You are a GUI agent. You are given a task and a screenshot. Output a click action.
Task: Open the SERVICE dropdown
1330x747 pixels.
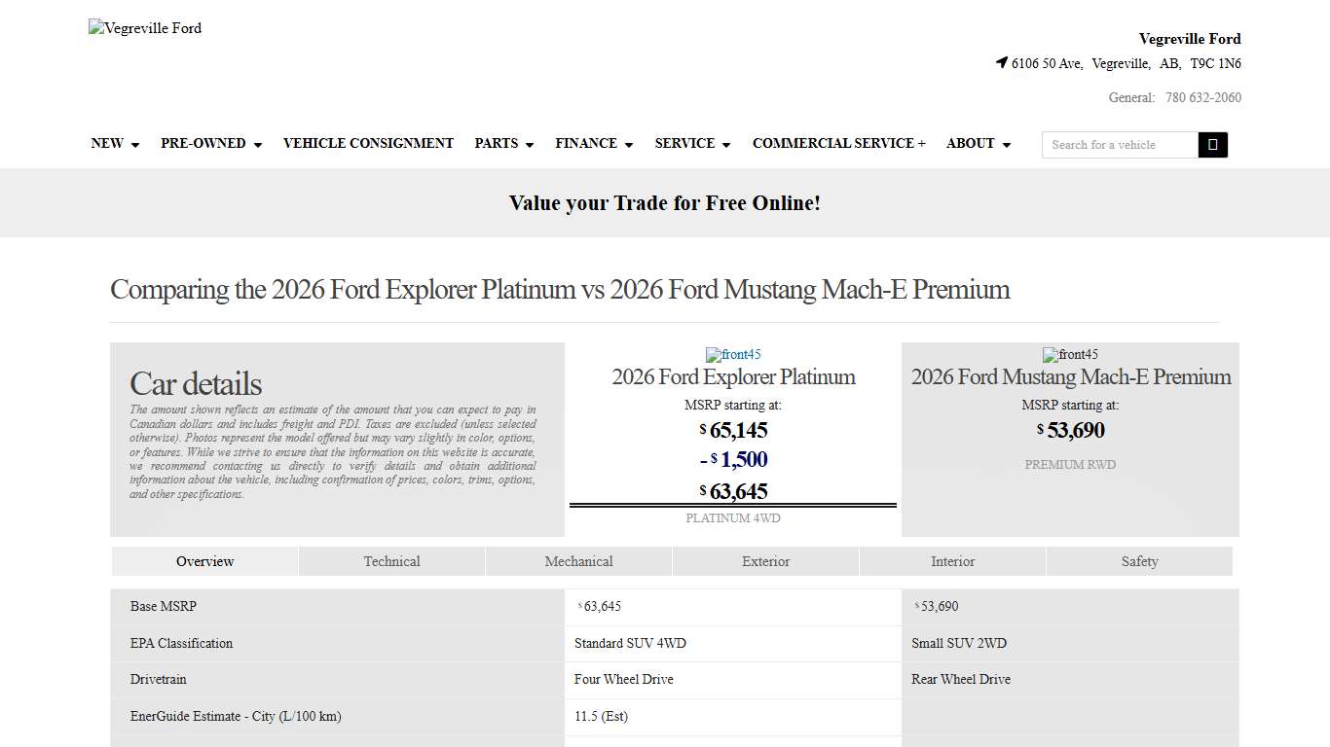[692, 143]
